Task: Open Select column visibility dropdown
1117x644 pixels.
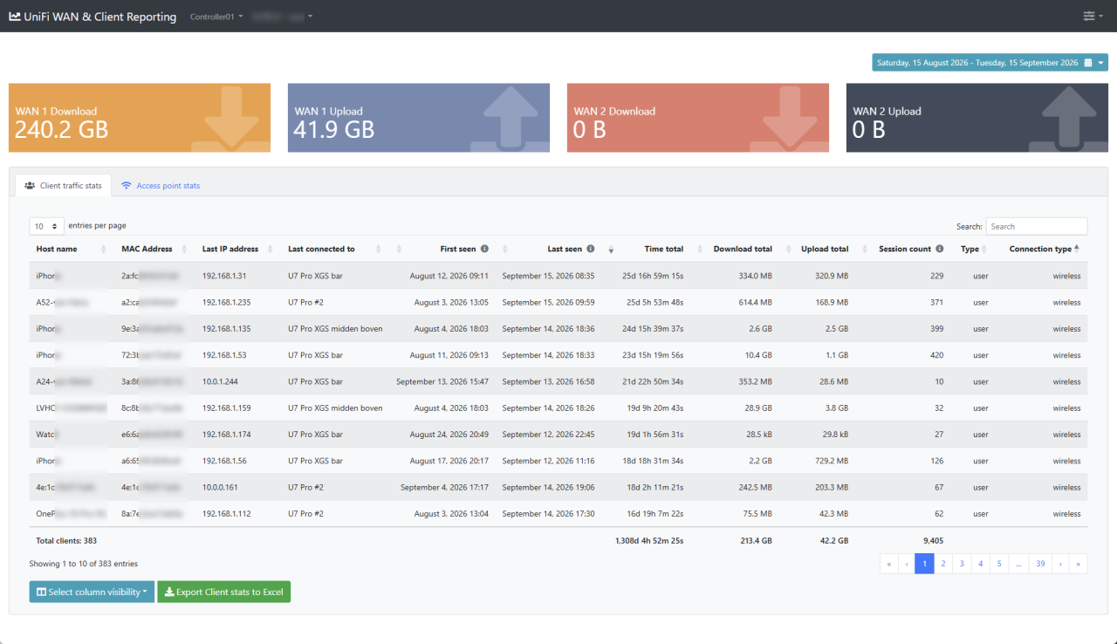Action: [92, 592]
